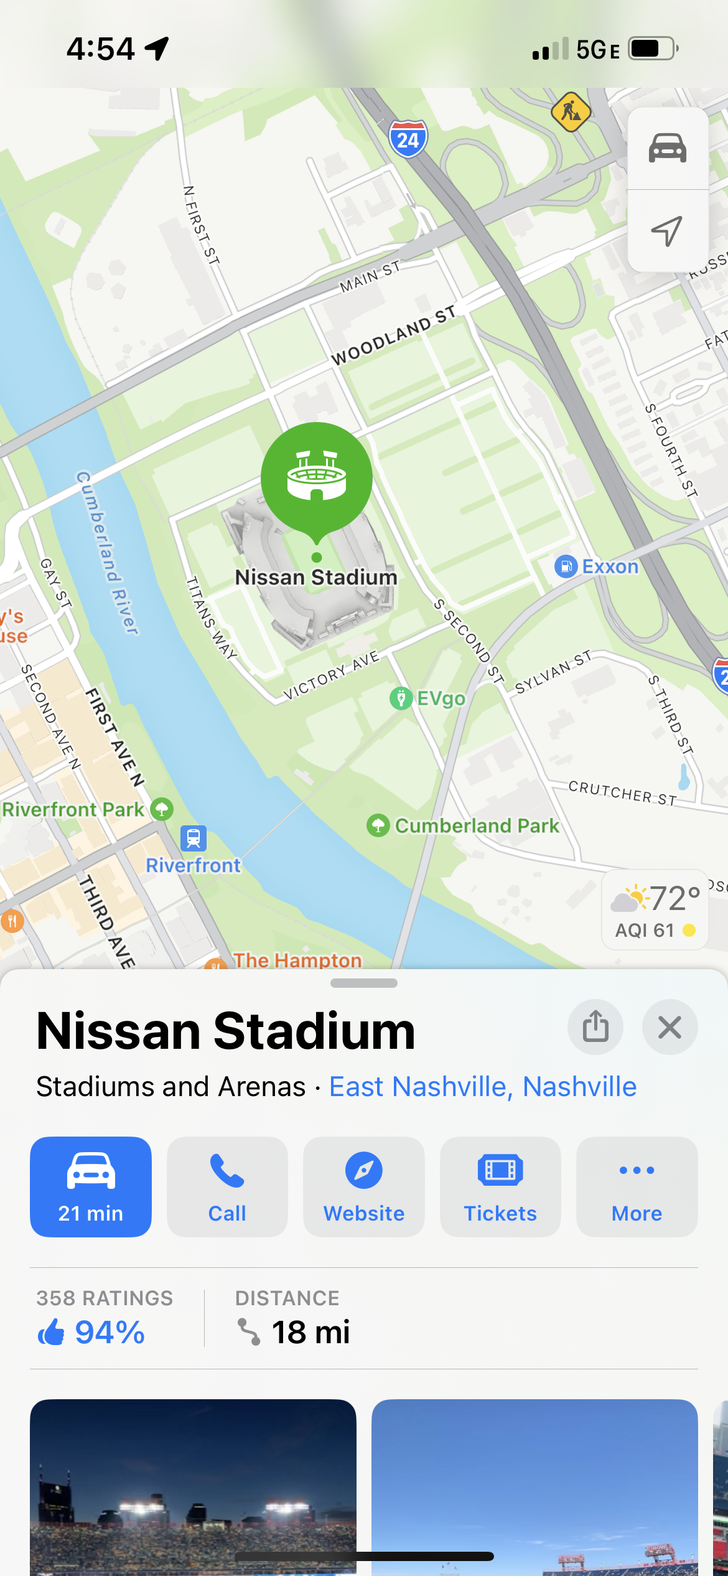Open the driving map mode car icon

(x=668, y=148)
